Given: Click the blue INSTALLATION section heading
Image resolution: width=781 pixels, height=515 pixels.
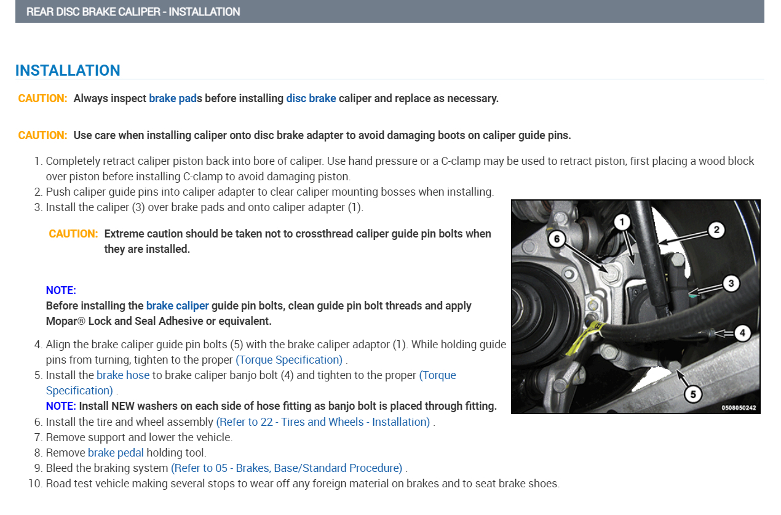Looking at the screenshot, I should pyautogui.click(x=68, y=70).
